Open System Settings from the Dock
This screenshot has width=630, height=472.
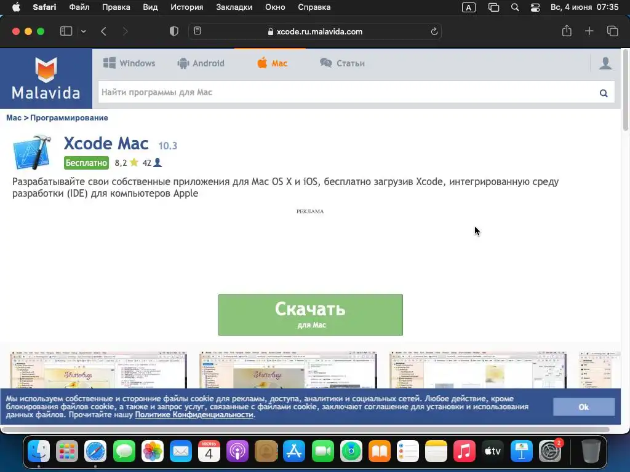(550, 451)
